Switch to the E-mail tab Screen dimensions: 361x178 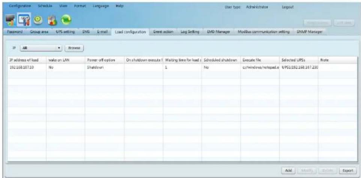pyautogui.click(x=102, y=32)
